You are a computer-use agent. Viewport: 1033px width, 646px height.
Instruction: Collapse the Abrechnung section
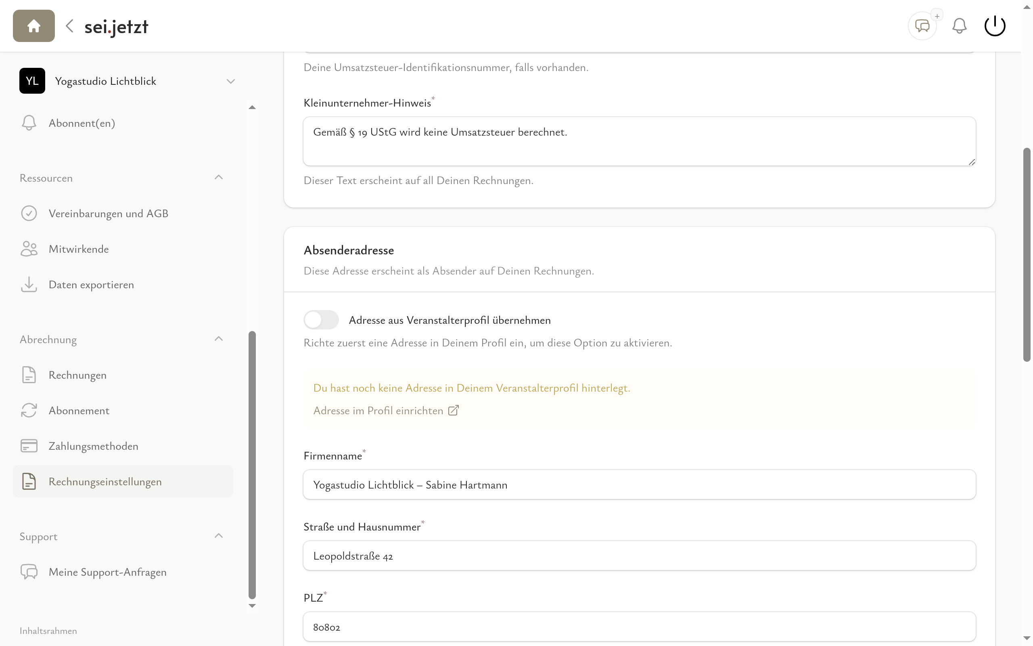[x=219, y=339]
